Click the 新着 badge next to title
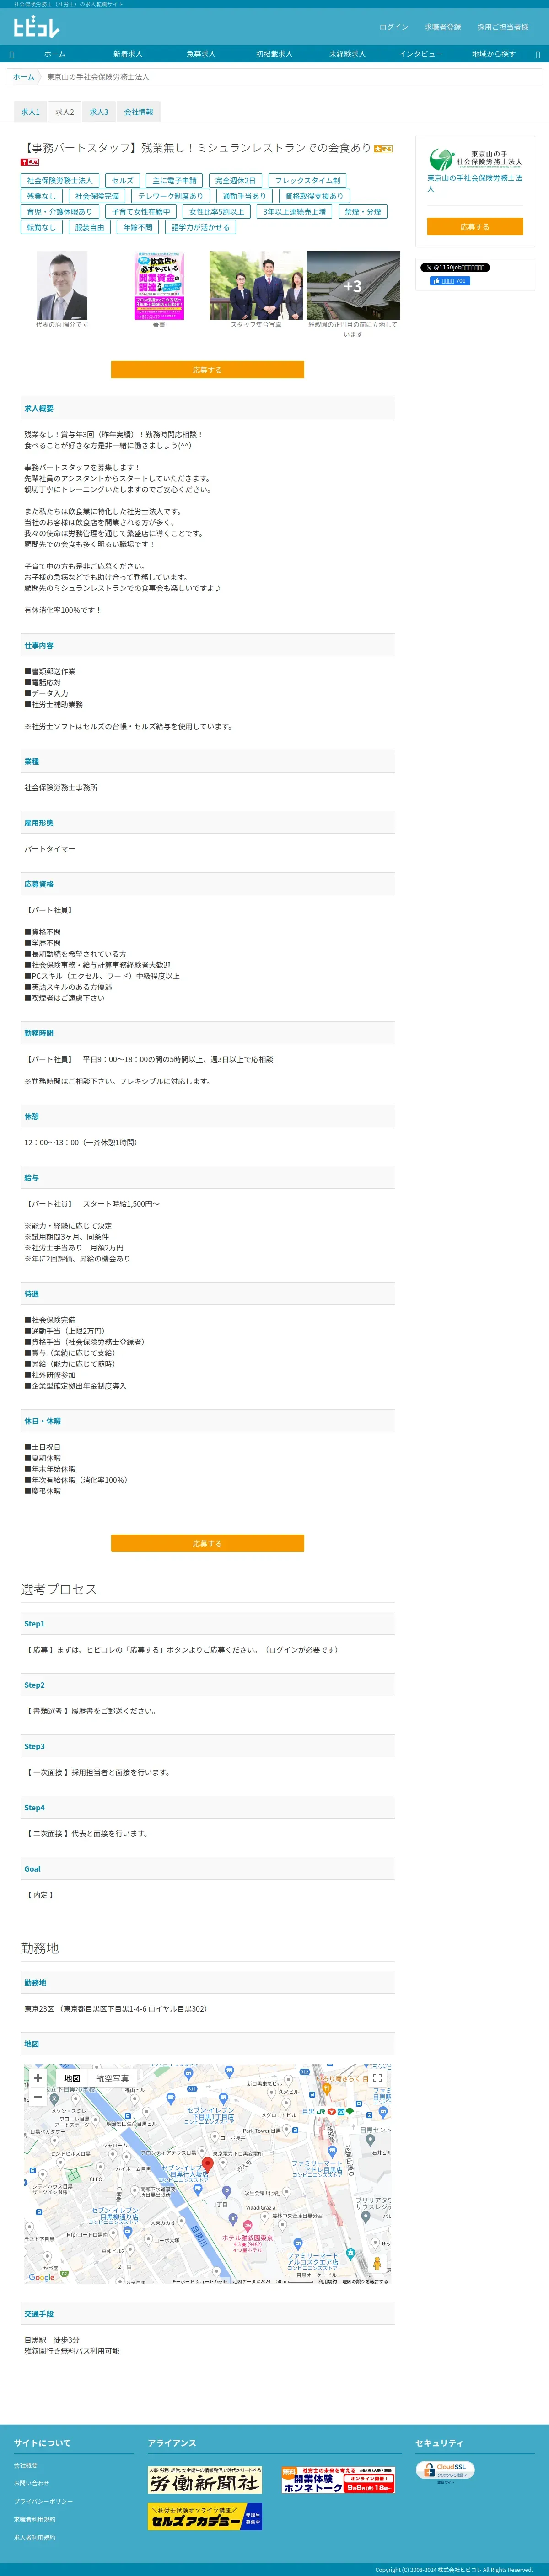Image resolution: width=549 pixels, height=2576 pixels. 383,149
